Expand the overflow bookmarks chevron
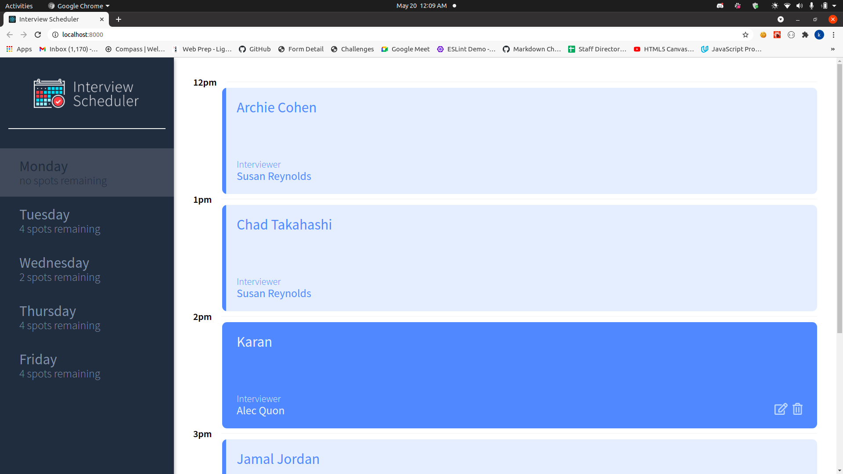This screenshot has width=843, height=474. tap(833, 49)
